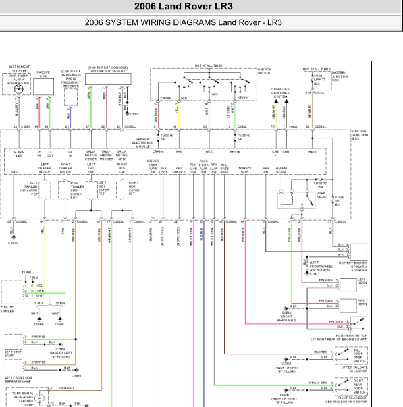Image resolution: width=403 pixels, height=407 pixels.
Task: Click the 'BONNET AJAR' module pin label
Action: [x=245, y=170]
